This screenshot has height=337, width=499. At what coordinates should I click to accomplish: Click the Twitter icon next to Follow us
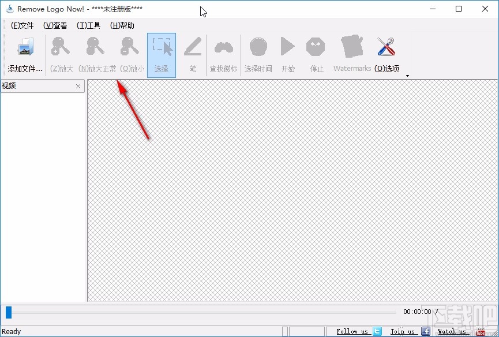[377, 331]
